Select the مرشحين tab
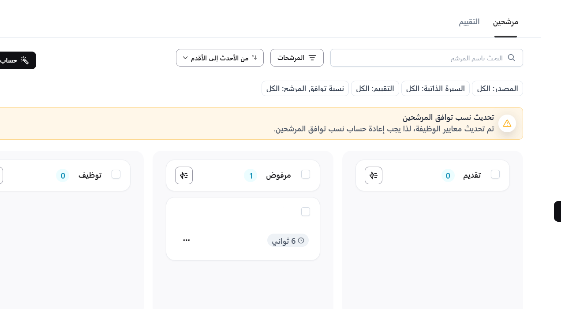Viewport: 561px width, 309px height. 505,22
